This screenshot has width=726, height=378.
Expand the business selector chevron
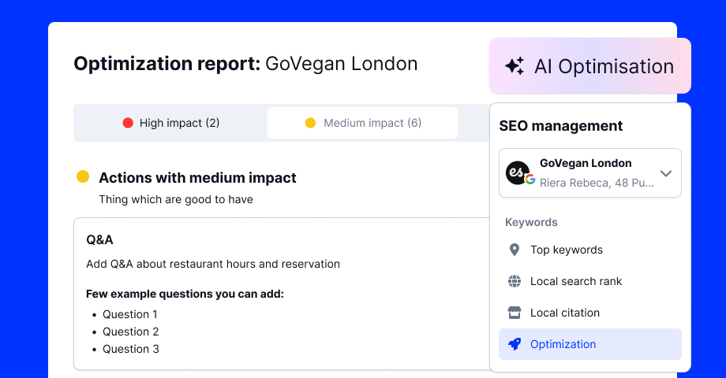point(665,173)
